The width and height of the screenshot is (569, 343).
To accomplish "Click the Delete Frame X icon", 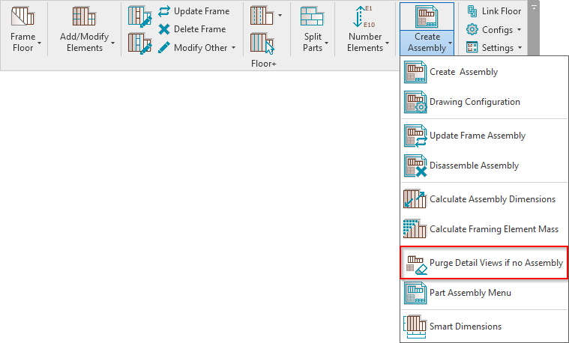I will tap(164, 29).
